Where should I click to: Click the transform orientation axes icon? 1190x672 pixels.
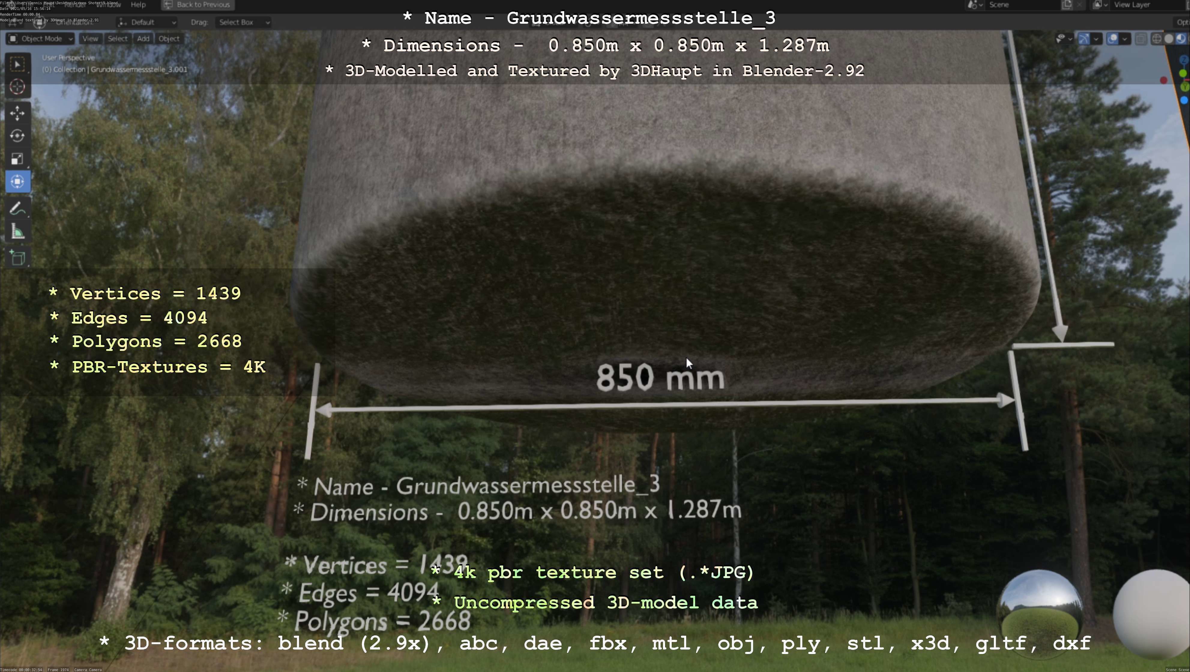(x=122, y=22)
